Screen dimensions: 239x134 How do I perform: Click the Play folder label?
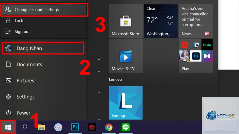tap(185, 69)
